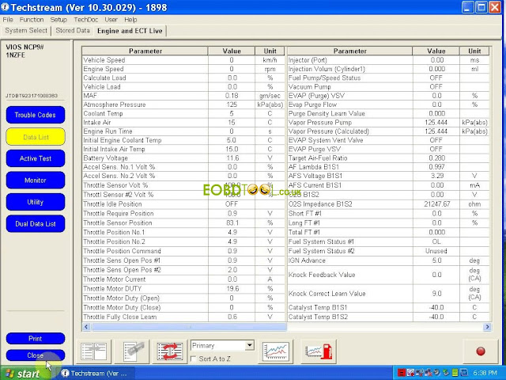Viewport: 506px width, 380px height.
Task: Select the Target Air-Fuel Ratio row
Action: (x=388, y=158)
